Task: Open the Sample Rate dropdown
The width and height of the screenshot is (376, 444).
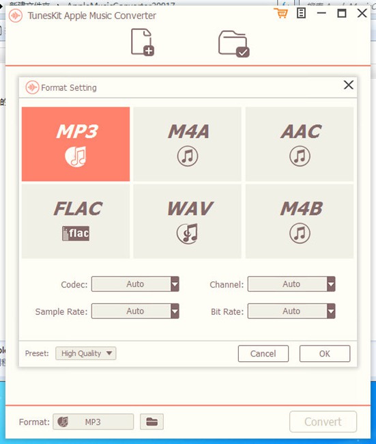Action: pos(135,311)
